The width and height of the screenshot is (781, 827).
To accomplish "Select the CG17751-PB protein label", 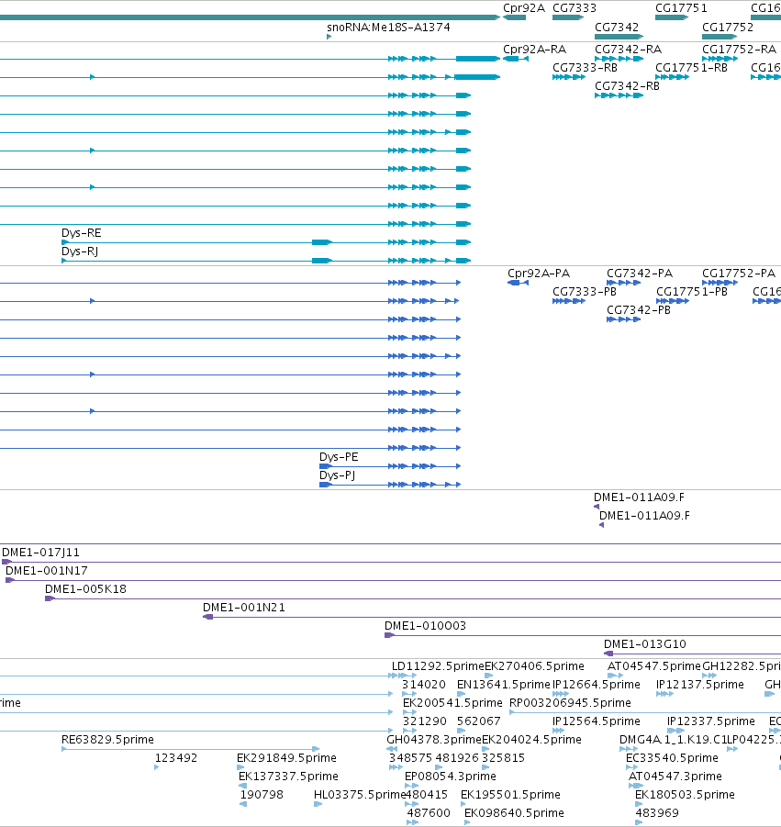I will [x=692, y=292].
